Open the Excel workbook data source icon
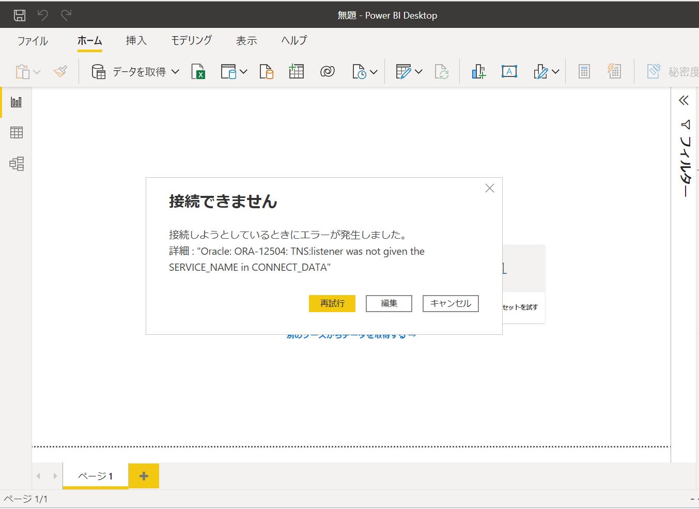This screenshot has height=509, width=699. pyautogui.click(x=198, y=72)
